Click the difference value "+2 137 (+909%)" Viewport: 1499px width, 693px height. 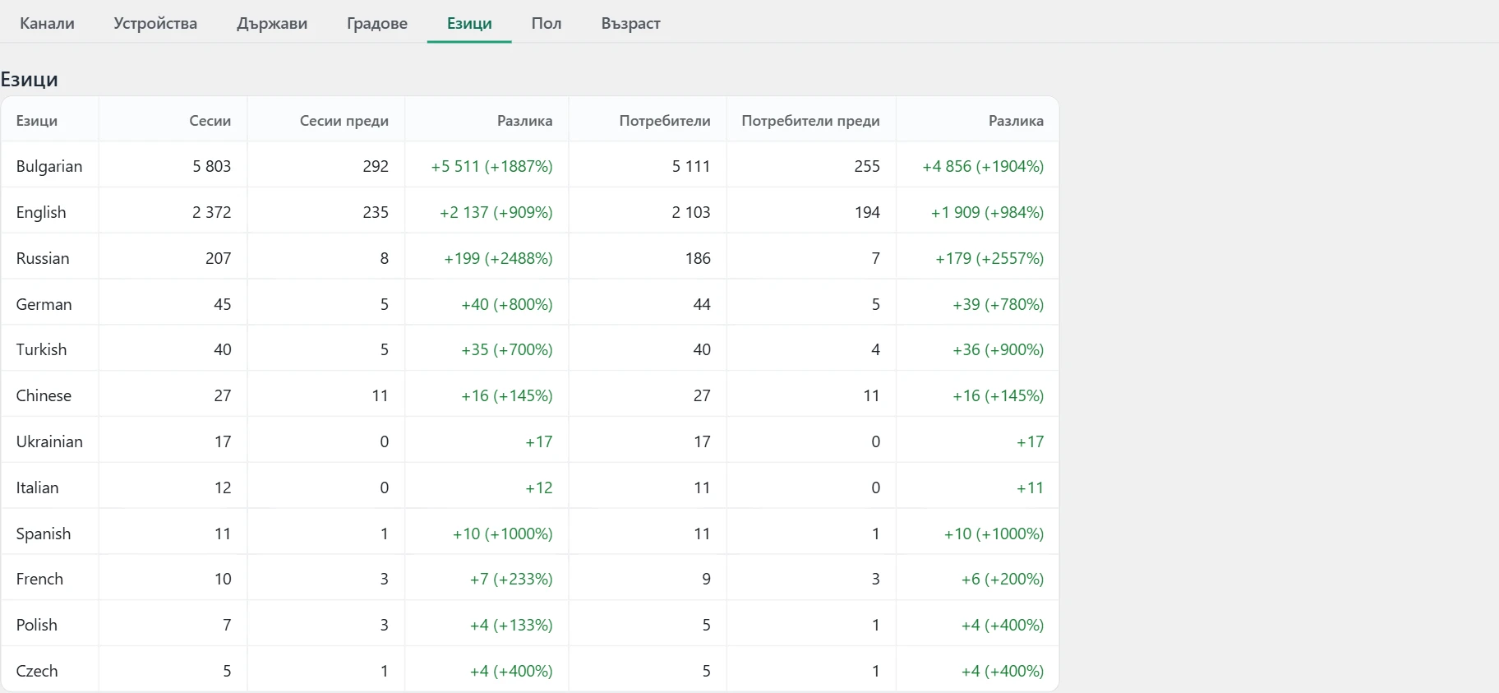tap(496, 212)
